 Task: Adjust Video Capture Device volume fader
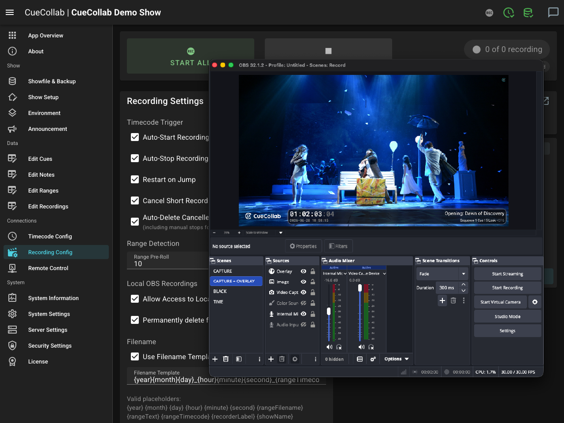pos(360,288)
